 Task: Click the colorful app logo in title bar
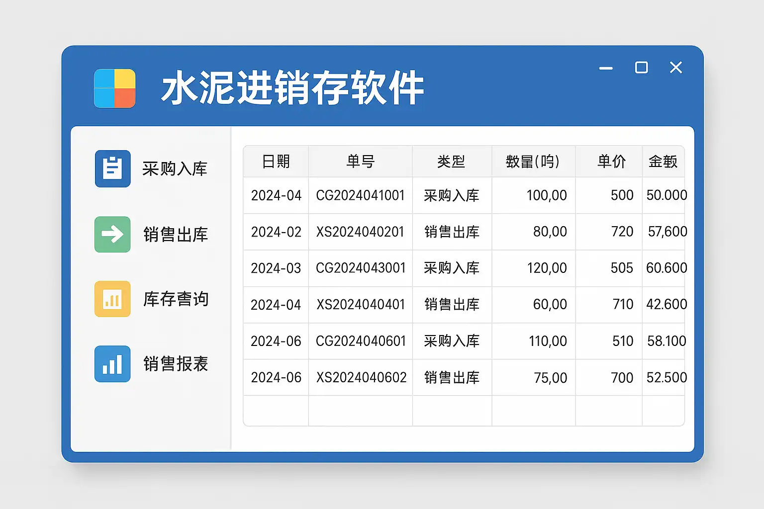coord(115,88)
